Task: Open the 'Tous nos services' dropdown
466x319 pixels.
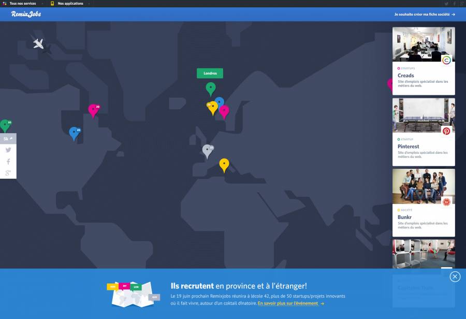Action: tap(23, 4)
